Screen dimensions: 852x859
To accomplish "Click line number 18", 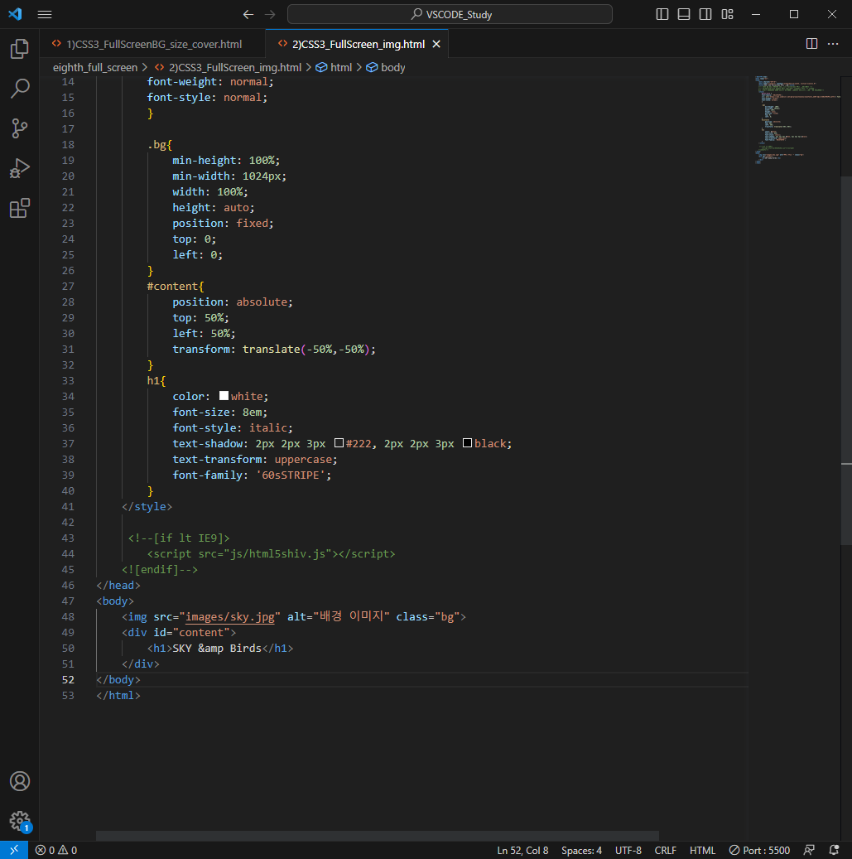I will (x=68, y=145).
